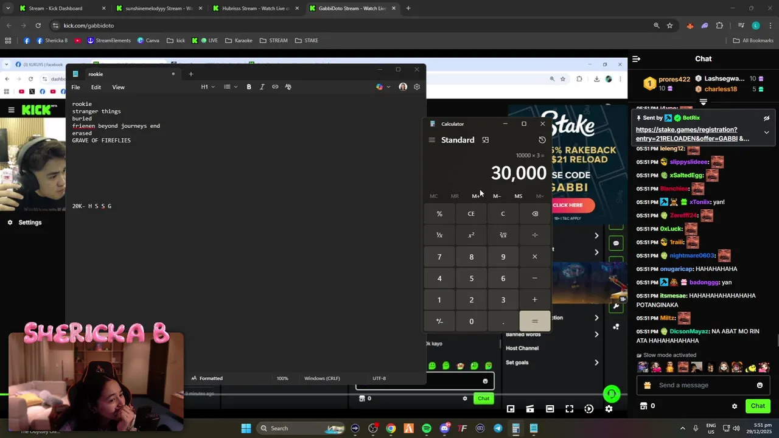
Task: Open Spotify from the taskbar
Action: (426, 428)
